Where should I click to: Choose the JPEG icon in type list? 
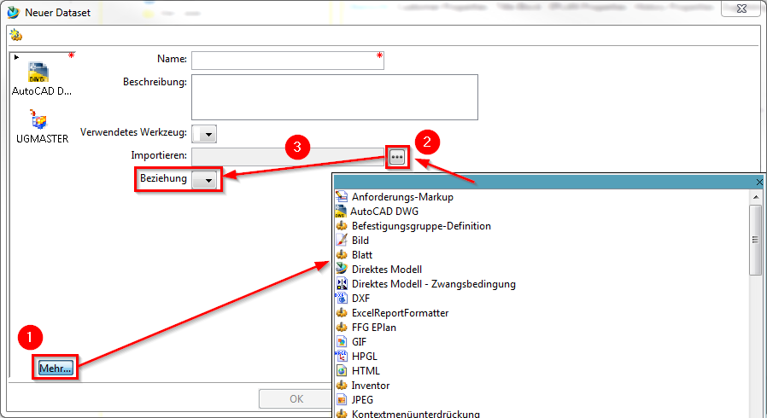342,399
